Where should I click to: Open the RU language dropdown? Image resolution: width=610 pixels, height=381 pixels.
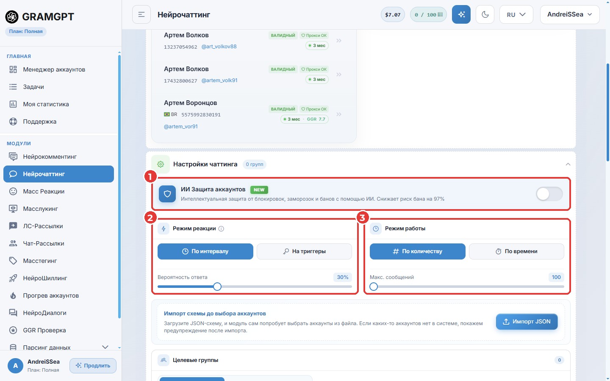tap(516, 14)
